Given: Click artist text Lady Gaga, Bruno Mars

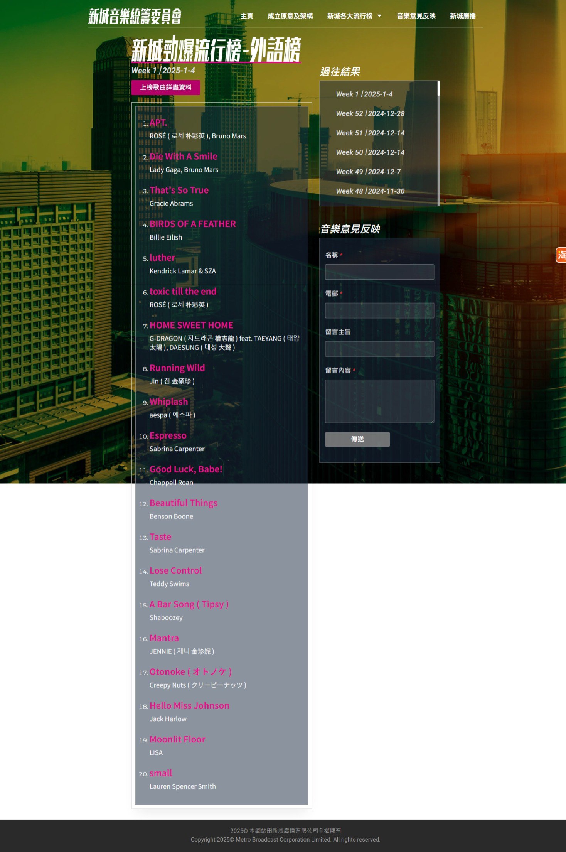Looking at the screenshot, I should click(x=184, y=170).
